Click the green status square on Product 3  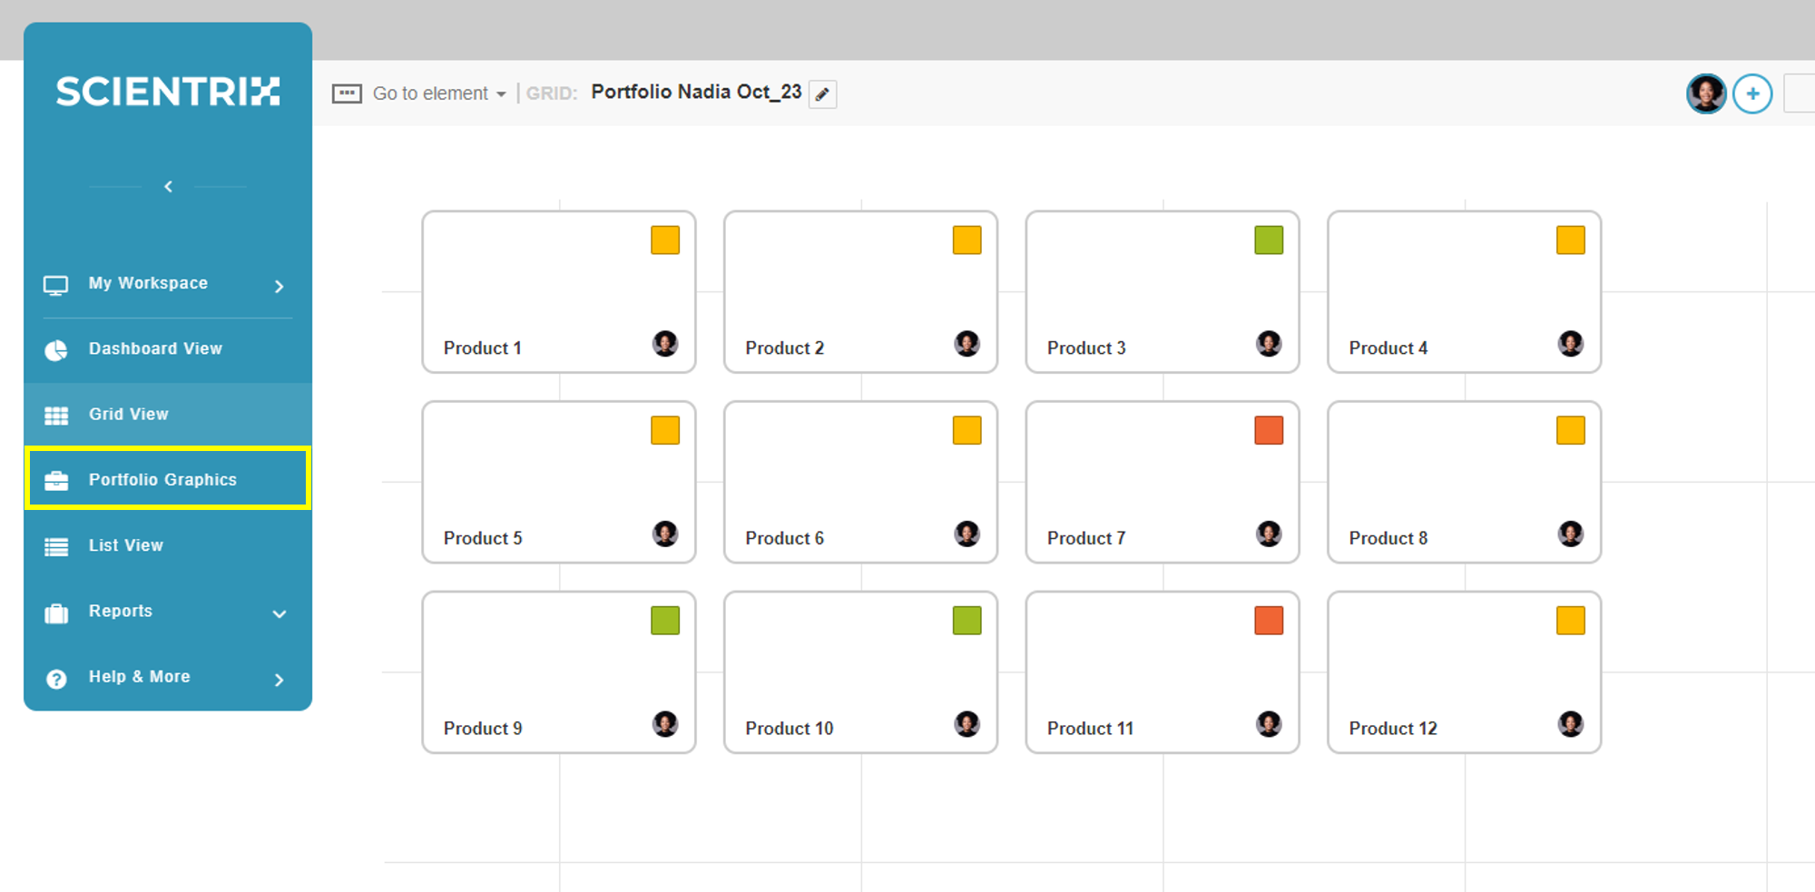(x=1269, y=240)
